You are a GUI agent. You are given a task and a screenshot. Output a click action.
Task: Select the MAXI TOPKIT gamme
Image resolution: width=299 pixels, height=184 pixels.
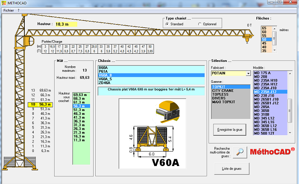point(231,102)
